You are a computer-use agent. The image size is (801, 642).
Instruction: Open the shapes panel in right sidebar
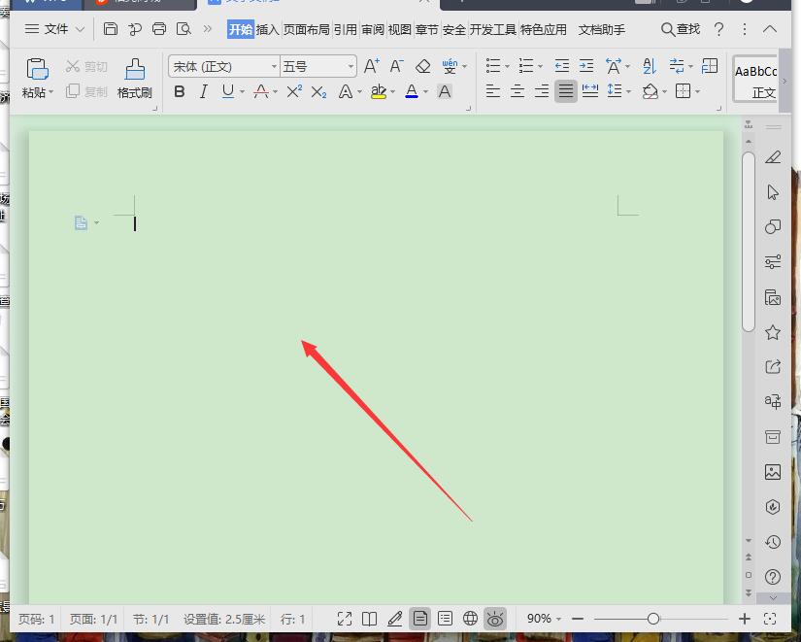coord(773,226)
